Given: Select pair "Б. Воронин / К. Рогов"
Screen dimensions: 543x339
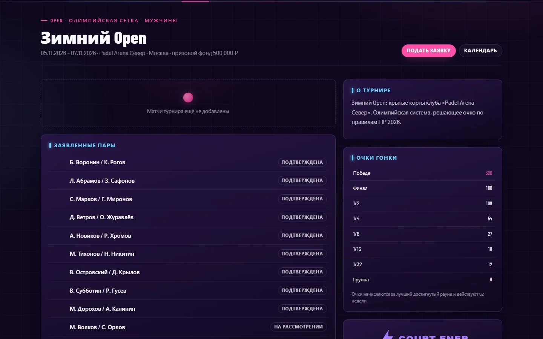Looking at the screenshot, I should tap(97, 162).
